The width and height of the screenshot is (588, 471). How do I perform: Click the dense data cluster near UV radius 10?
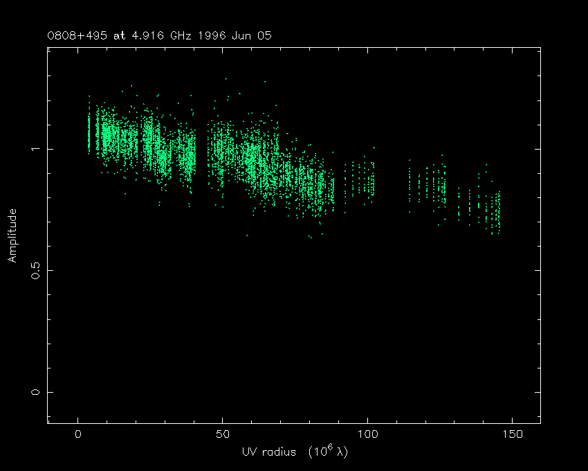(x=107, y=135)
